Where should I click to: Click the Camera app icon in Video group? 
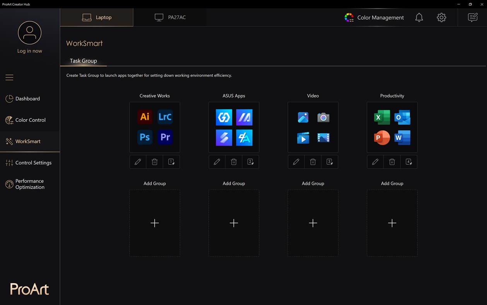pyautogui.click(x=323, y=117)
